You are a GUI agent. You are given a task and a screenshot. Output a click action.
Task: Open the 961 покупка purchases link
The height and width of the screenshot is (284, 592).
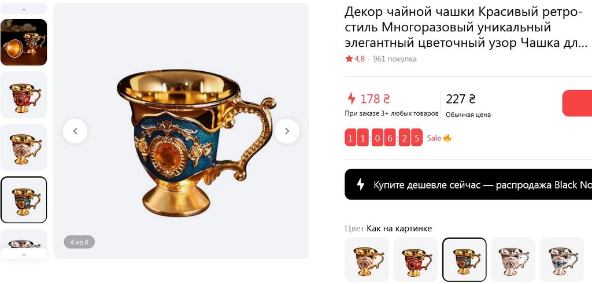click(394, 59)
